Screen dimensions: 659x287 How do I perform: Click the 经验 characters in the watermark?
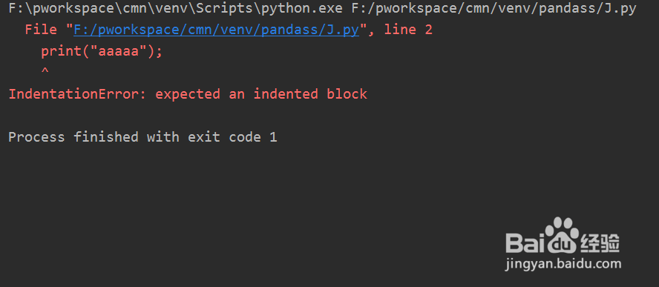pyautogui.click(x=600, y=243)
